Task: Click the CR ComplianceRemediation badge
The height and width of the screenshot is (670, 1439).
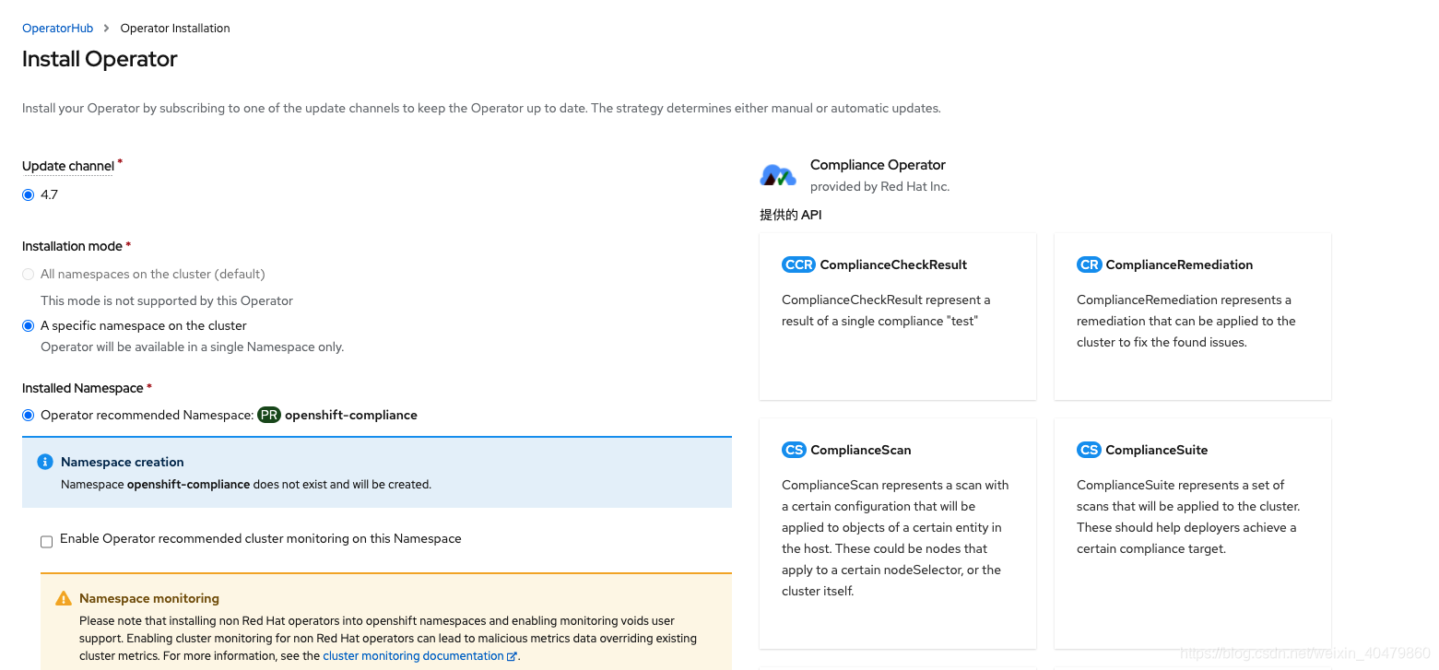Action: (1089, 265)
